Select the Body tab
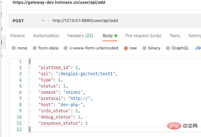The height and width of the screenshot is (137, 201). (110, 36)
